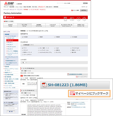
Task: Choose the スクールテキスト category radio
Action: (22, 55)
